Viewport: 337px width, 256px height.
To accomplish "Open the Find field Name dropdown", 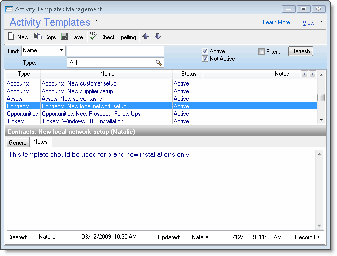I will click(x=61, y=50).
